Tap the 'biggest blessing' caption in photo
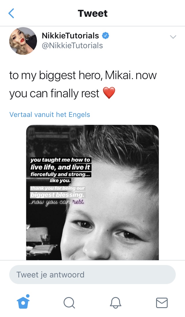185x317 pixels. 57,195
